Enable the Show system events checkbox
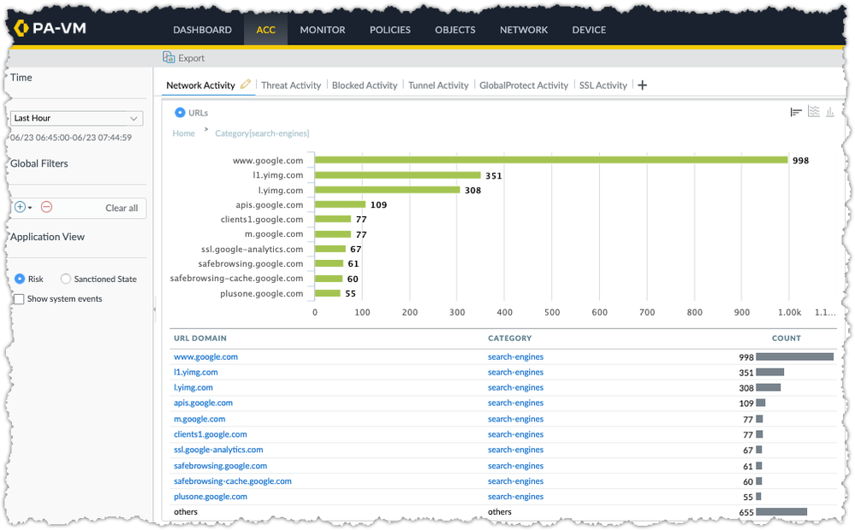 19,299
